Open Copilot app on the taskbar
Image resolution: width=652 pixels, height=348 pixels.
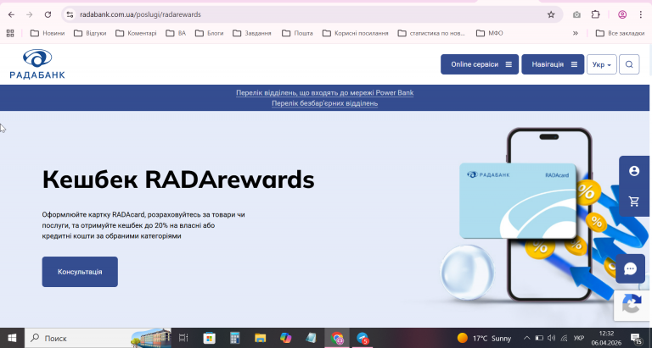[x=285, y=338]
